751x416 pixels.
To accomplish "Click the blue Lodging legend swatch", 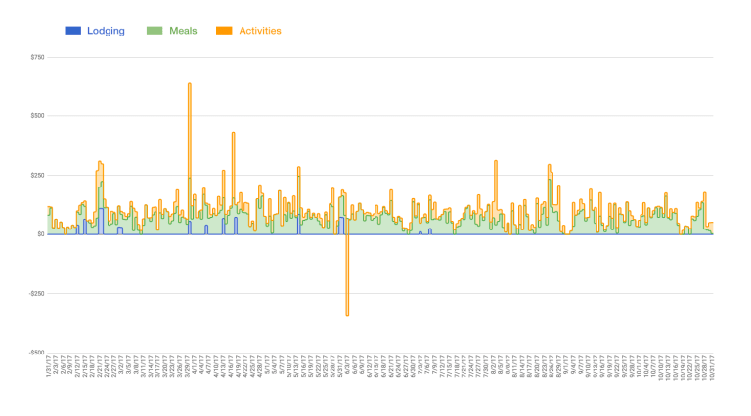I will [x=72, y=31].
